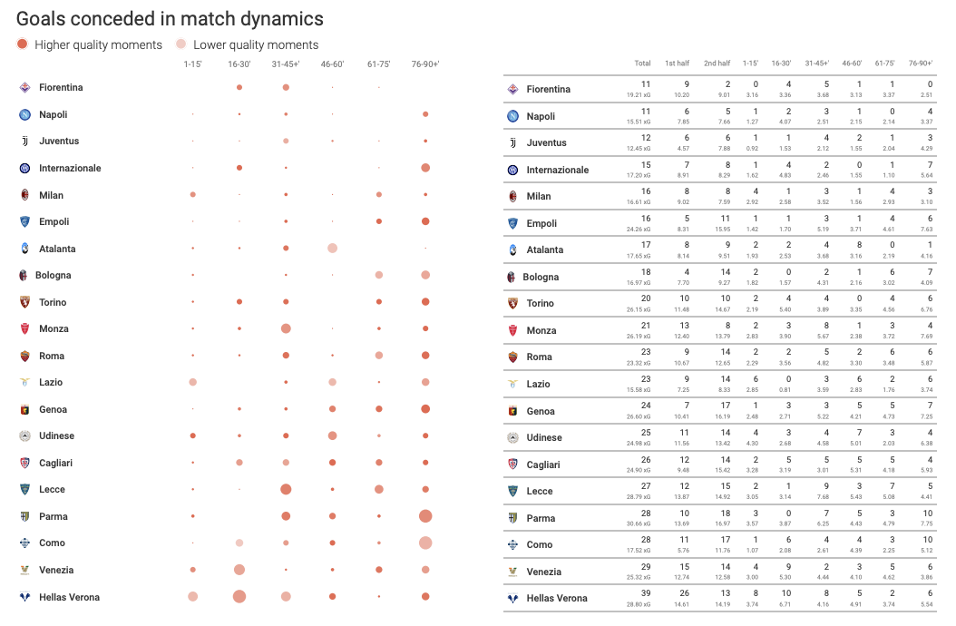Click the Juventus logo in the bubble chart
The image size is (956, 626).
coord(25,142)
